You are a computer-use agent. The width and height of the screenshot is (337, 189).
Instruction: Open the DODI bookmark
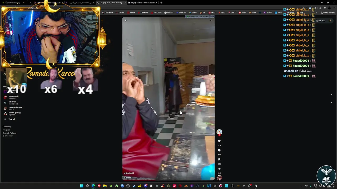212,13
